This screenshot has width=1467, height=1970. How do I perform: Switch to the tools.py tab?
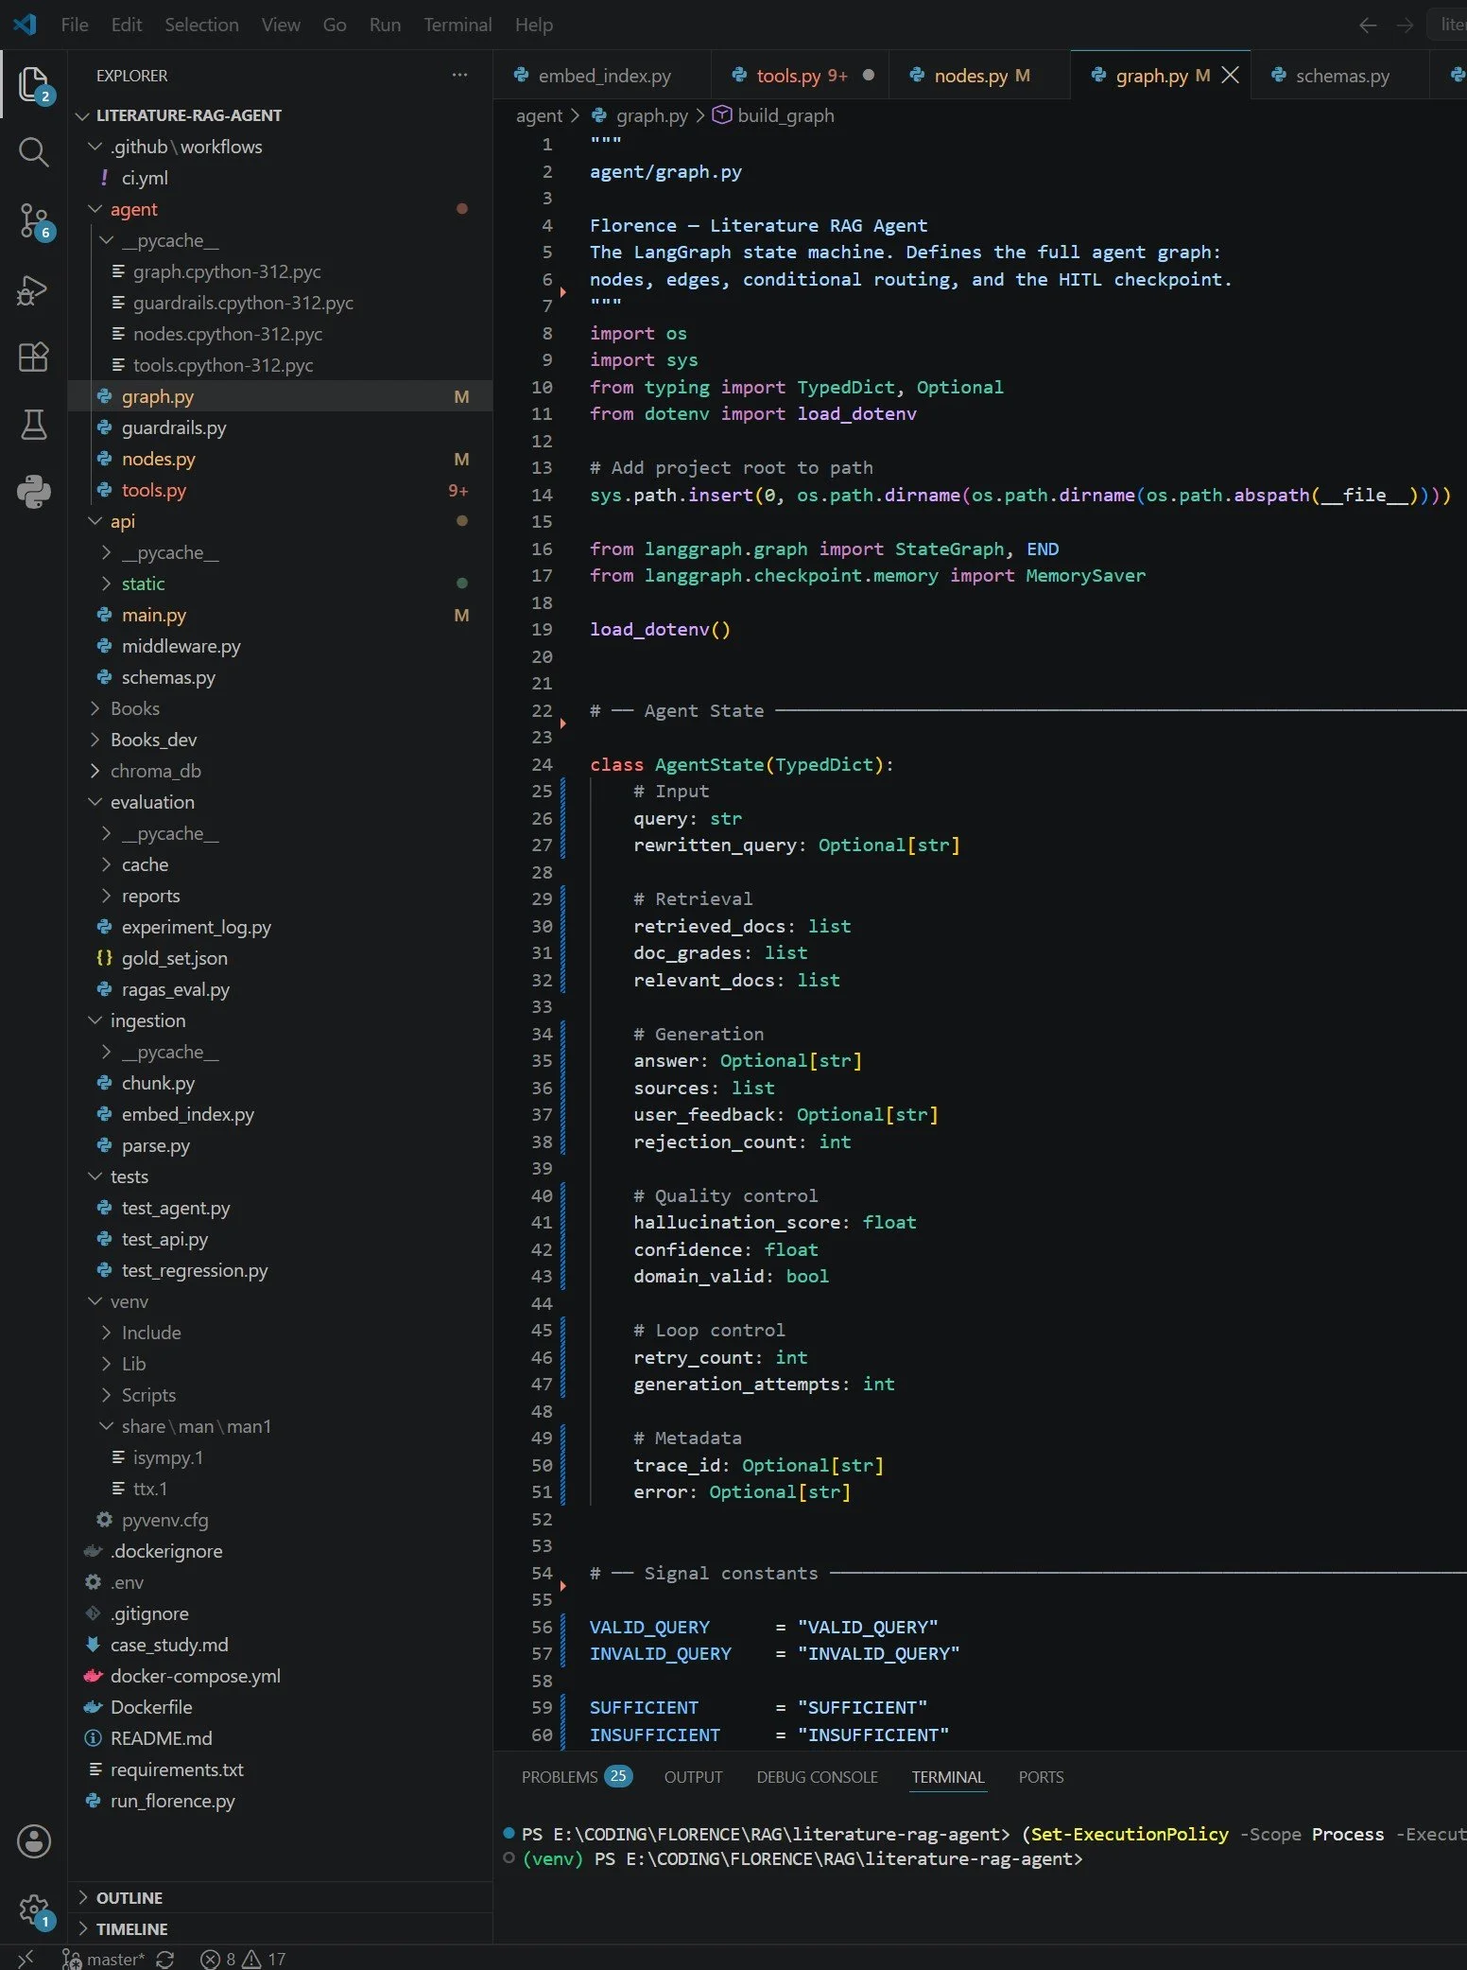(x=800, y=76)
